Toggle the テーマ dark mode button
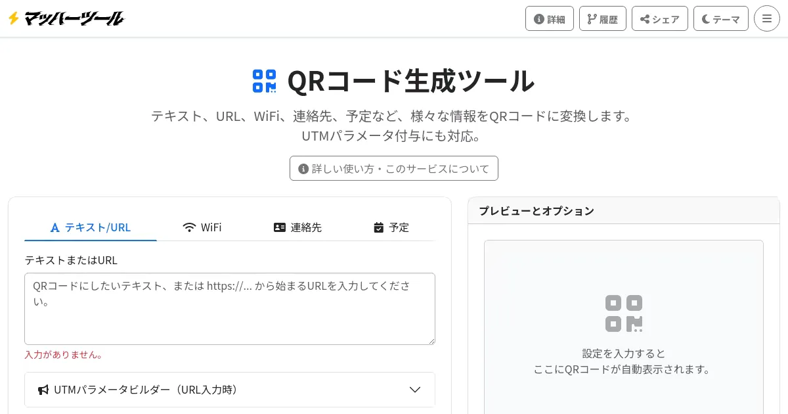The image size is (788, 414). [x=720, y=19]
